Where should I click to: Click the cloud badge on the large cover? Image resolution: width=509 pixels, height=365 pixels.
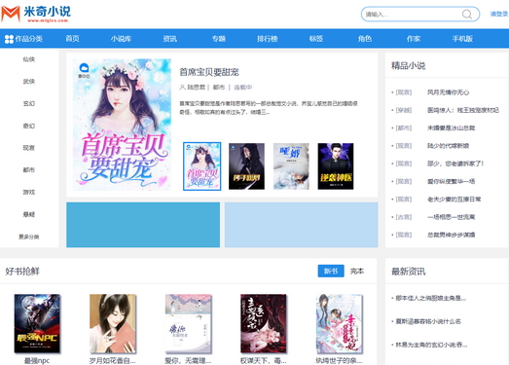coord(84,68)
